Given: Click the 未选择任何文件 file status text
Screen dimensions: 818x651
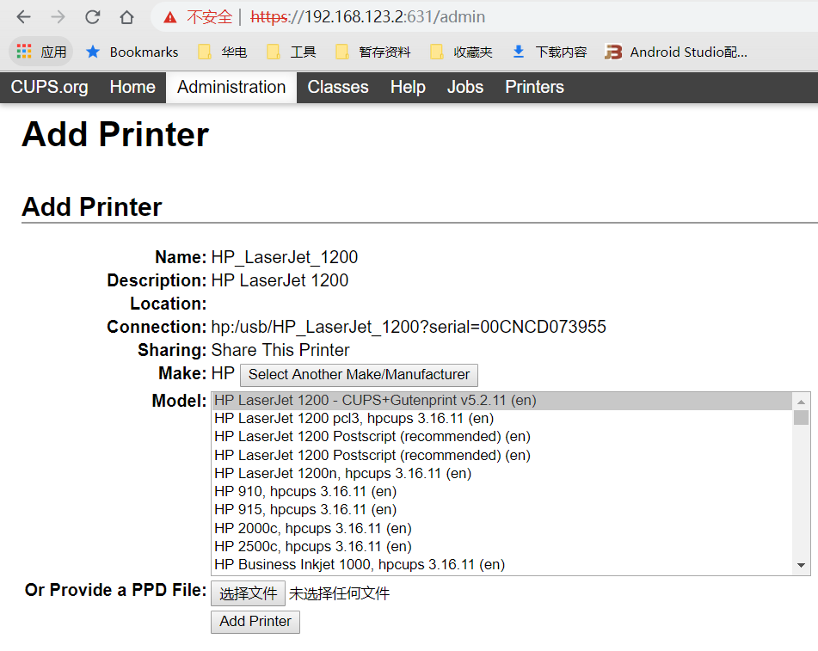Looking at the screenshot, I should point(340,593).
